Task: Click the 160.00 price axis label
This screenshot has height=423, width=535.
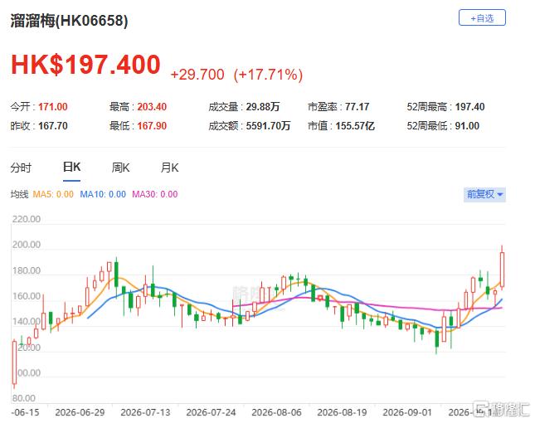Action: pyautogui.click(x=27, y=296)
